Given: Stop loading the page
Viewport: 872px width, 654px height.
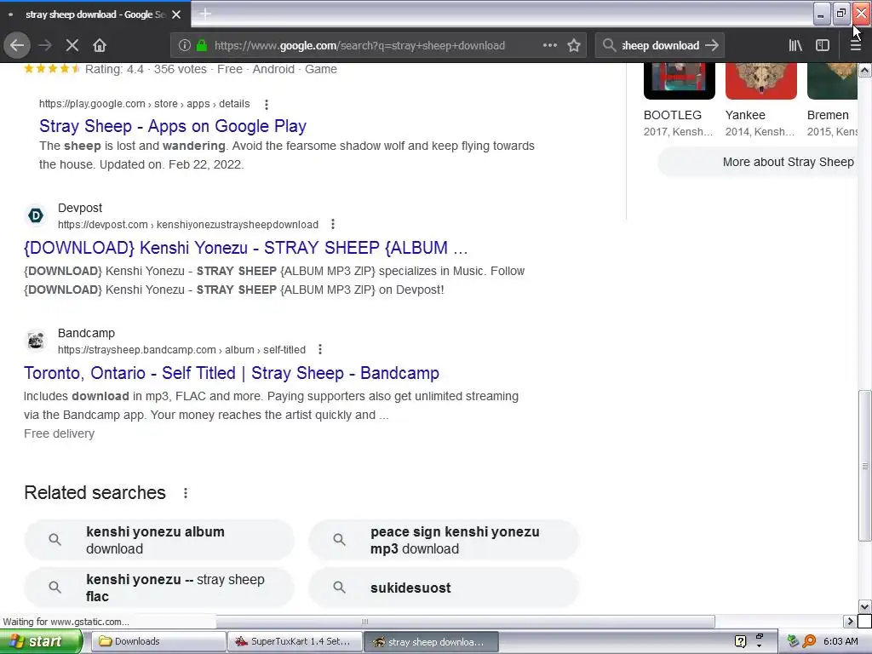Looking at the screenshot, I should pos(72,45).
